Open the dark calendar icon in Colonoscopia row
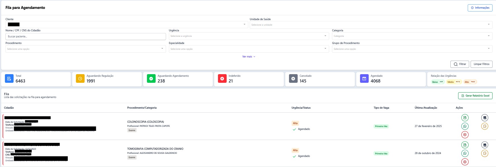The width and height of the screenshot is (496, 167). (x=485, y=118)
